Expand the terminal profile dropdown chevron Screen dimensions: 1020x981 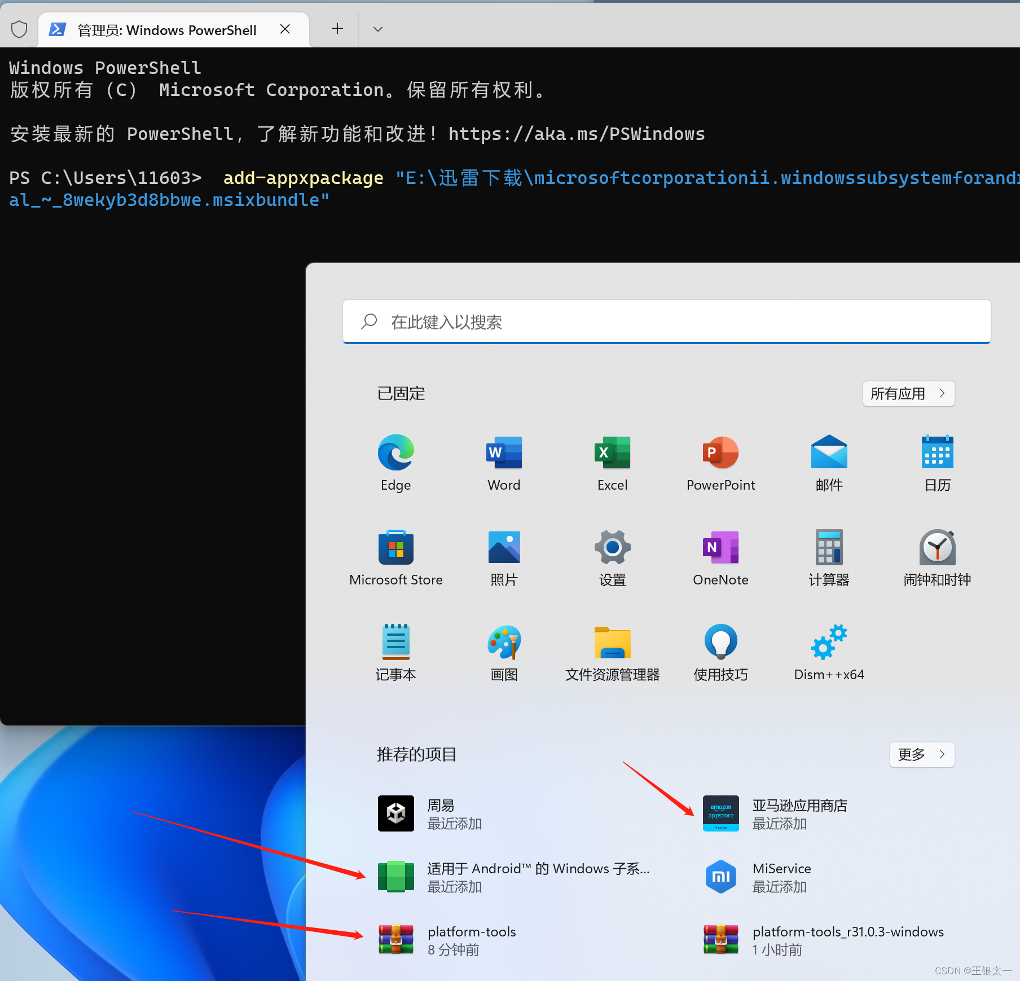378,29
